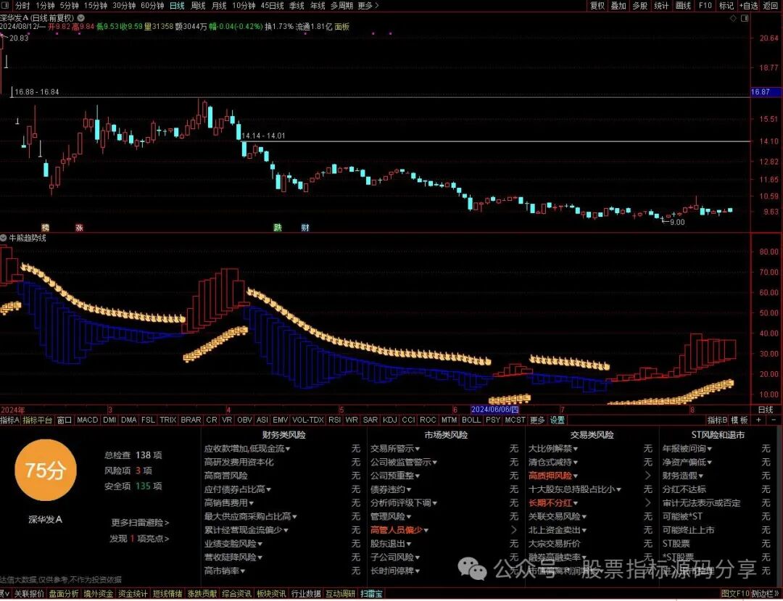Select the 5分钟 period

point(69,6)
